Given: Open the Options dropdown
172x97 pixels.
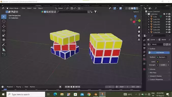Looking at the screenshot, I should click(137, 12).
